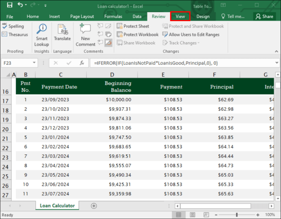Open the Loan Calculator sheet tab

pyautogui.click(x=57, y=206)
